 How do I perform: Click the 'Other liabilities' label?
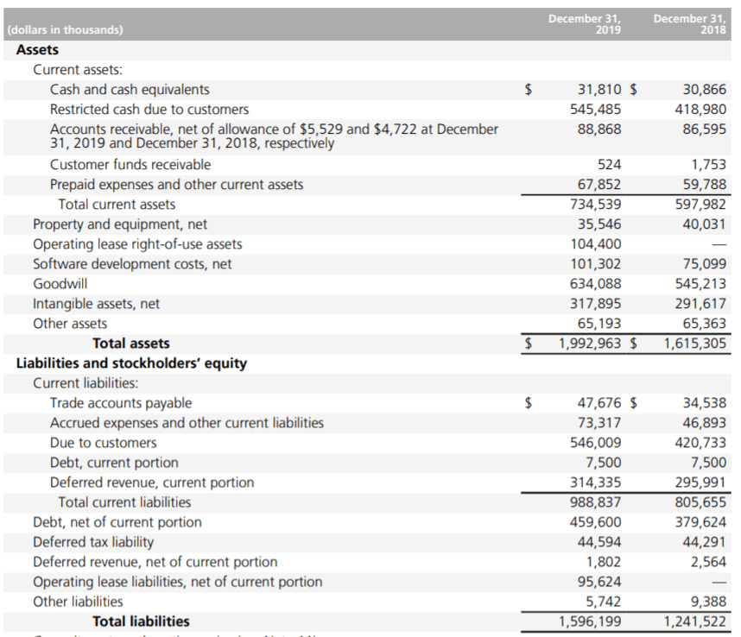pos(78,602)
